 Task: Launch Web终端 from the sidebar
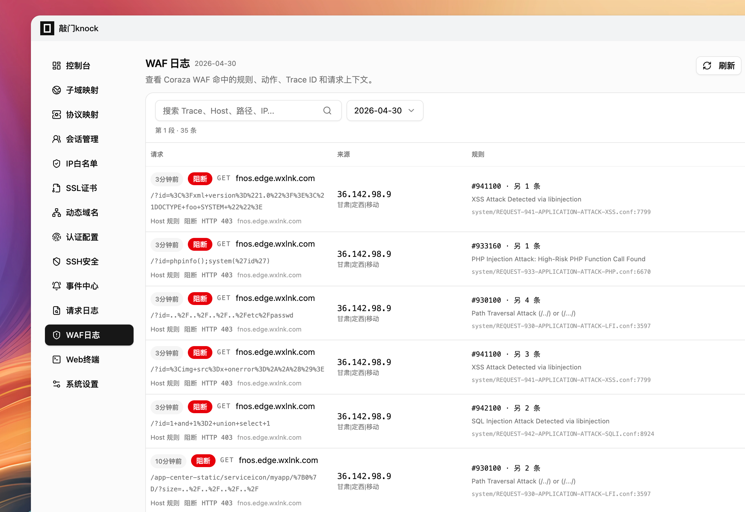click(x=89, y=360)
